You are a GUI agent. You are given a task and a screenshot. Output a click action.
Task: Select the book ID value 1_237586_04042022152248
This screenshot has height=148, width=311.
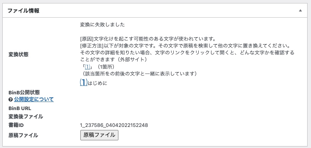coord(114,125)
